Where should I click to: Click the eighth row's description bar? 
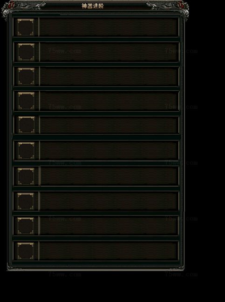point(109,201)
